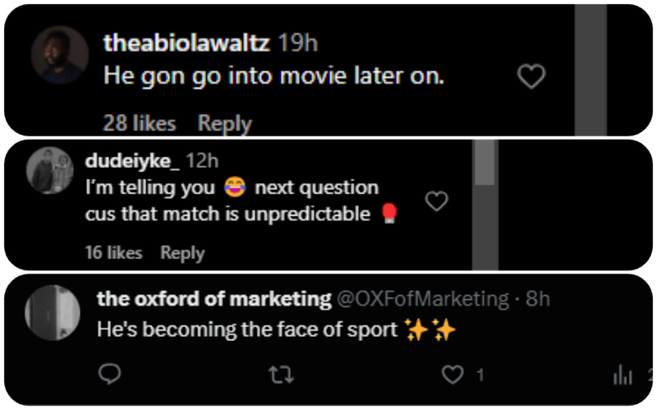
Task: Repost the oxford of marketing tweet
Action: point(275,374)
